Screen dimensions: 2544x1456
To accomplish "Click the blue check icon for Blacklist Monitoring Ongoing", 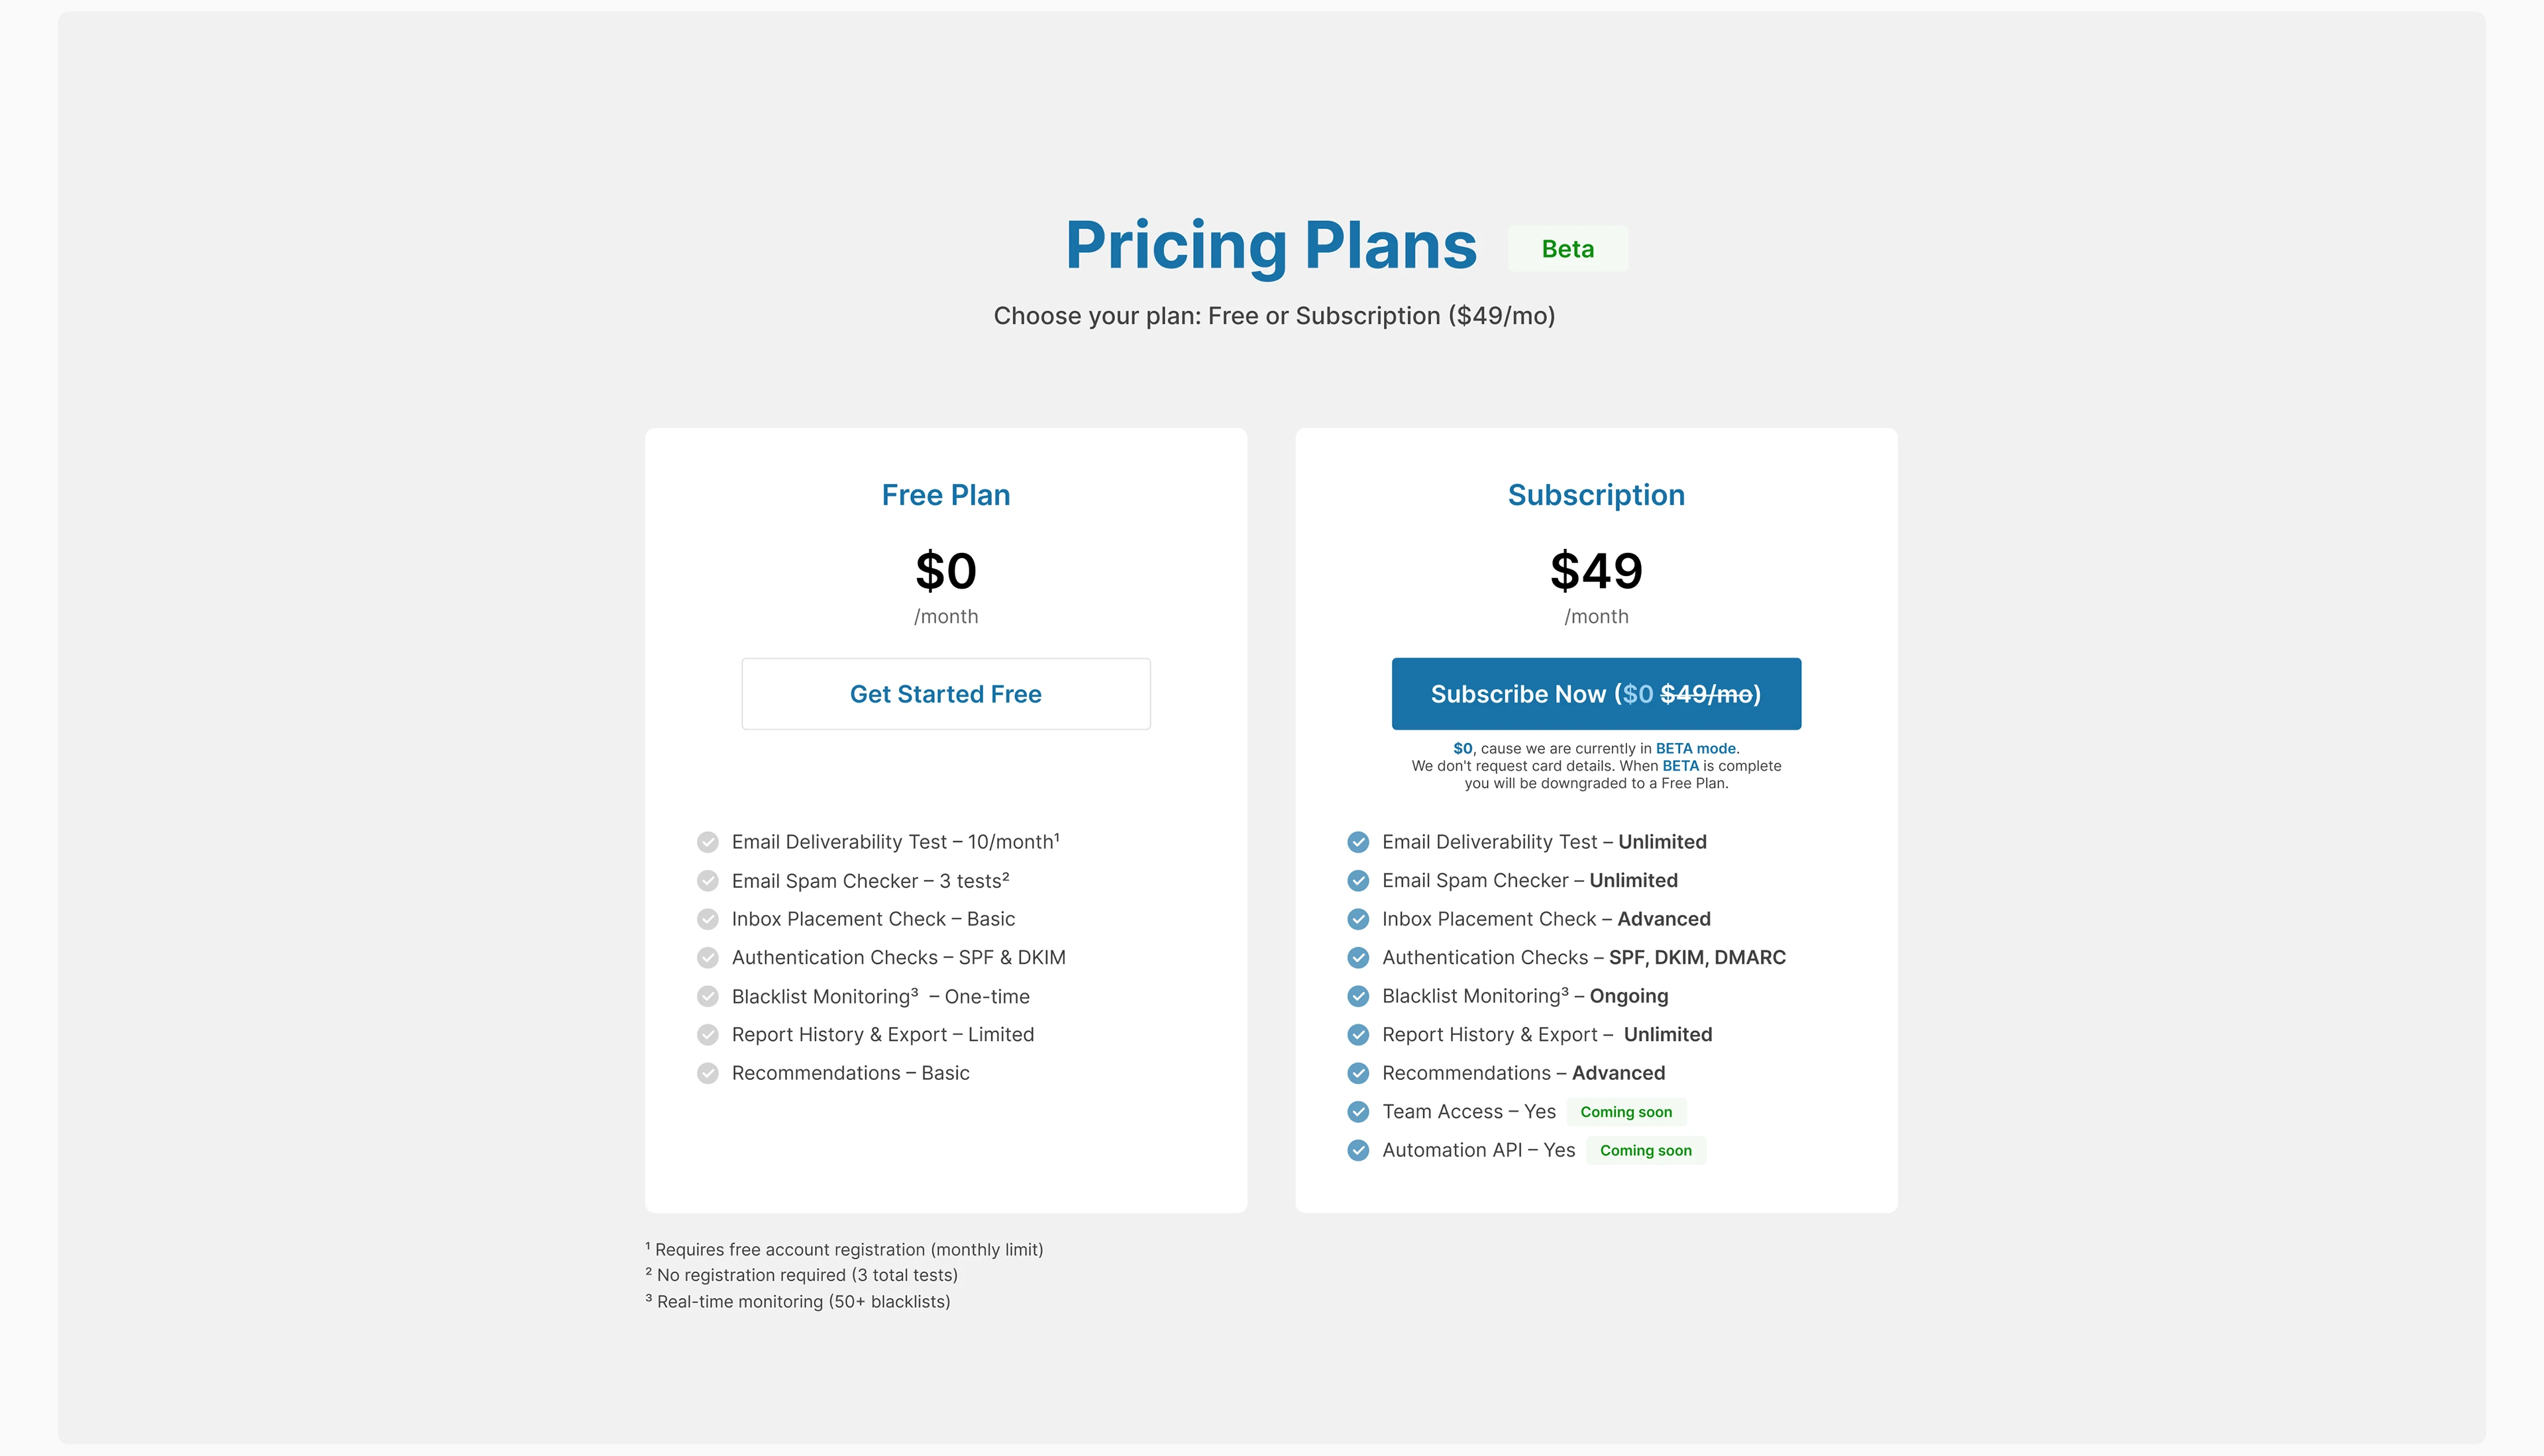I will 1357,997.
